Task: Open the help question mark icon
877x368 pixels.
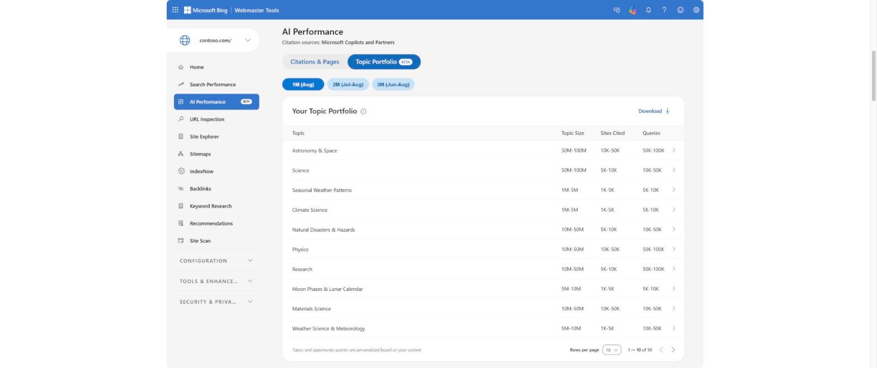Action: tap(664, 10)
